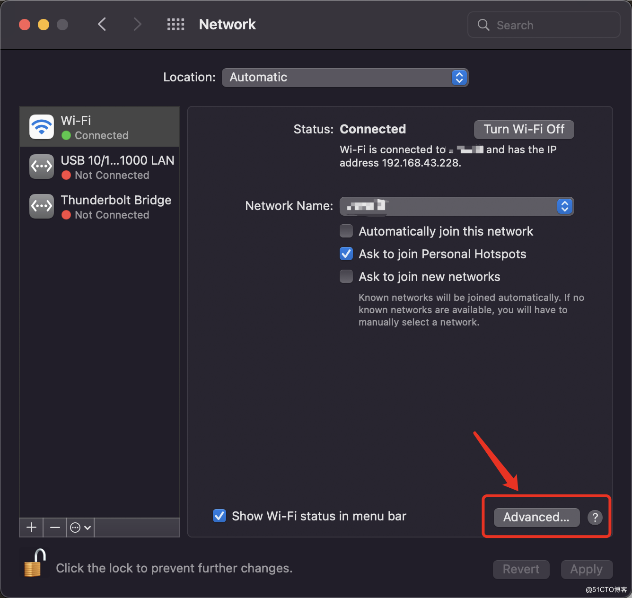
Task: Go forward with the right chevron
Action: [x=137, y=24]
